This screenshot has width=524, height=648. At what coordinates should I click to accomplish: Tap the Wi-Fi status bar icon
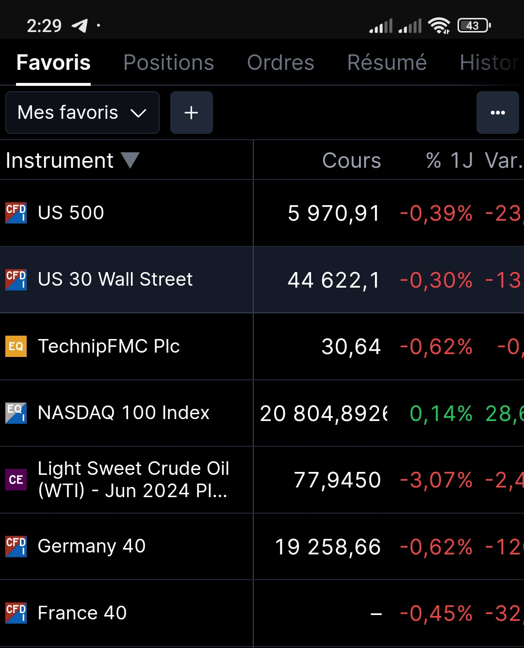(x=439, y=25)
